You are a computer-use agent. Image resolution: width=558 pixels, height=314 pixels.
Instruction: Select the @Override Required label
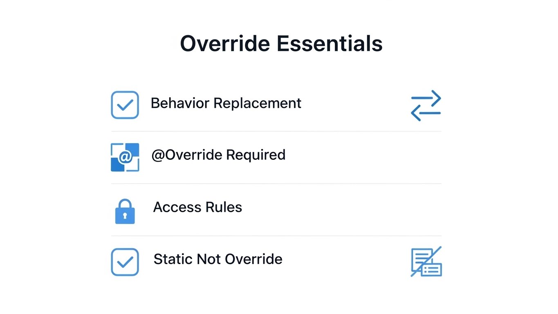218,155
